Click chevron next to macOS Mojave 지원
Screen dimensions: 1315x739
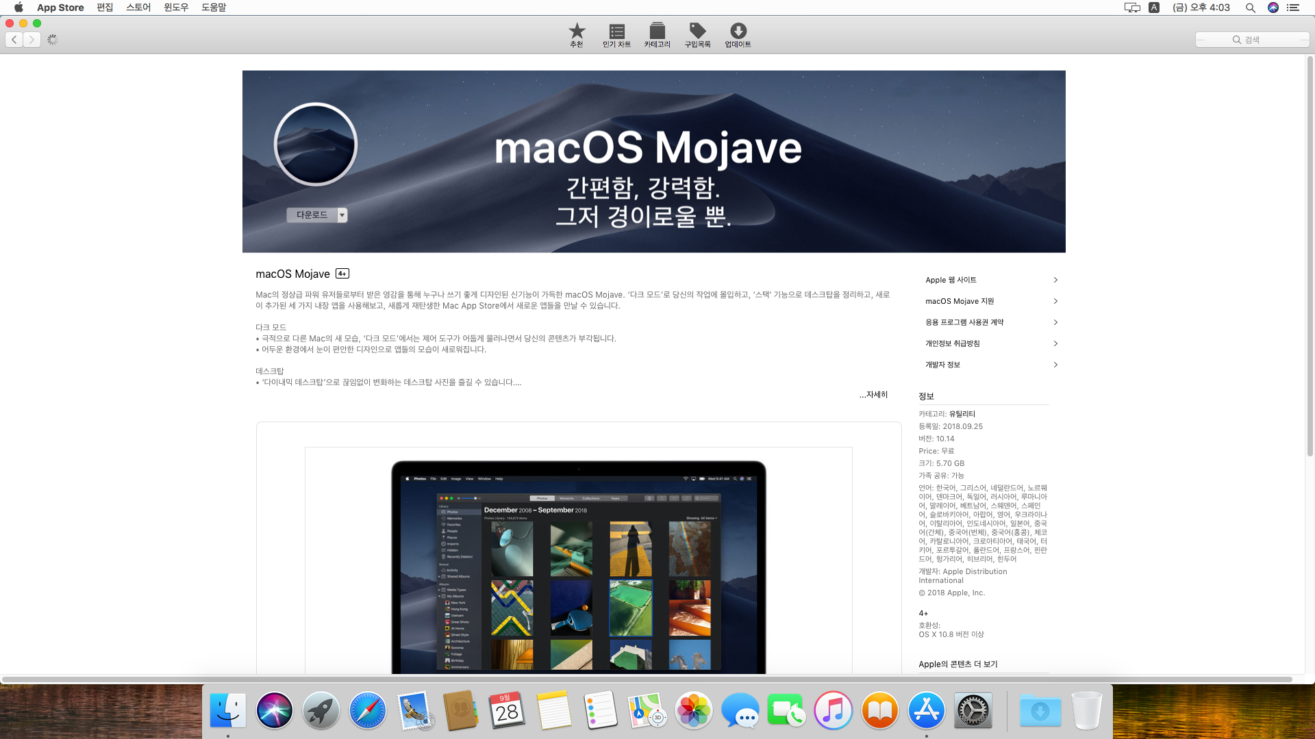(1055, 301)
